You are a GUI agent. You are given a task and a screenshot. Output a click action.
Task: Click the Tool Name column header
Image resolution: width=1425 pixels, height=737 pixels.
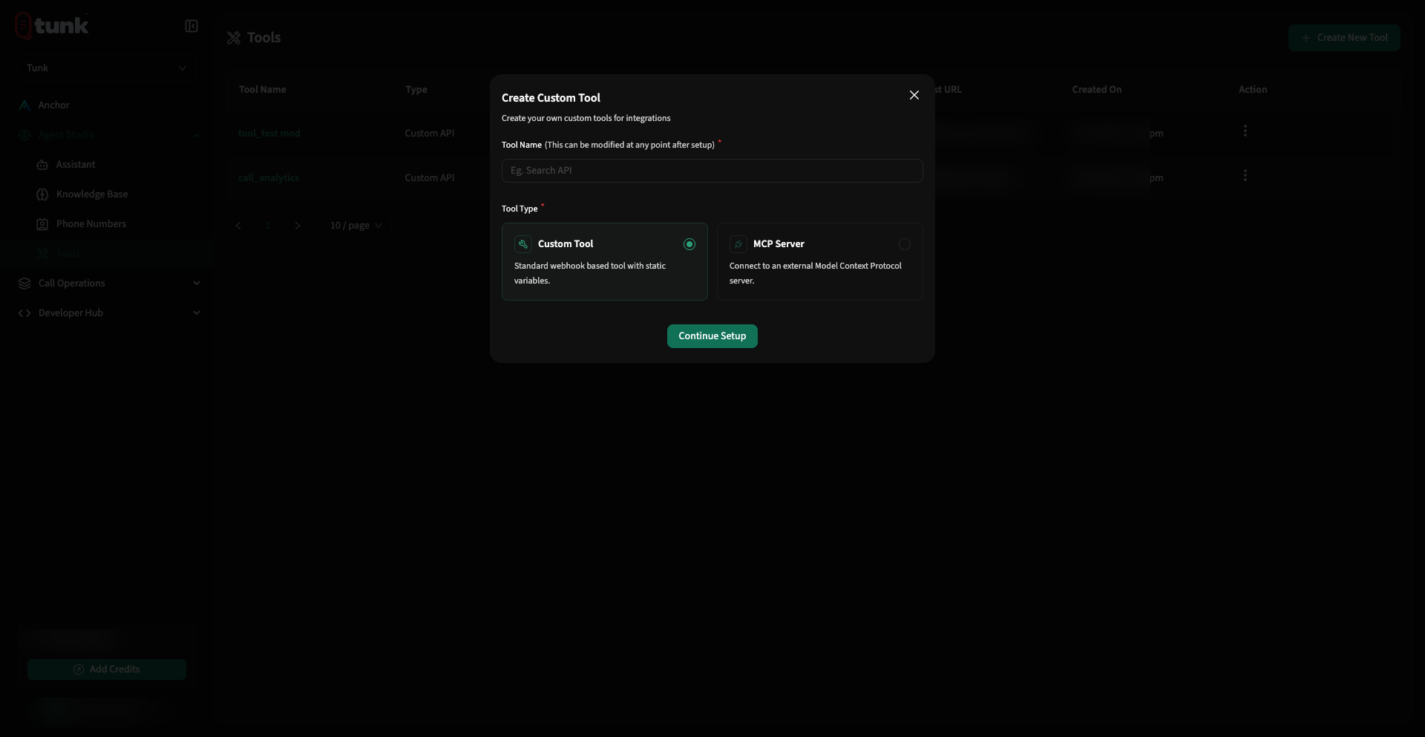tap(263, 90)
